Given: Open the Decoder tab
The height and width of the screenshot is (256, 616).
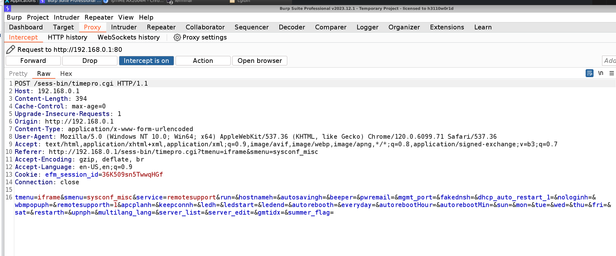Looking at the screenshot, I should click(292, 27).
